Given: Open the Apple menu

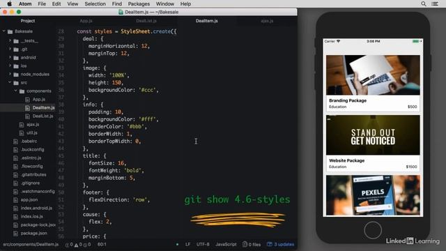Looking at the screenshot, I should [9, 3].
